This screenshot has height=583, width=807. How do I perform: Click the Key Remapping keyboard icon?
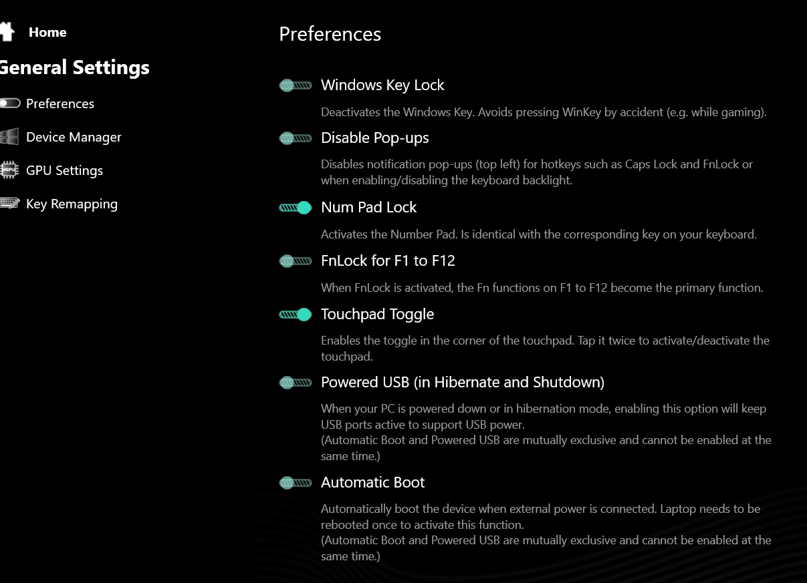coord(9,204)
